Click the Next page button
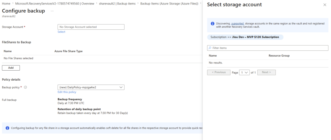This screenshot has width=331, height=140. click(266, 73)
